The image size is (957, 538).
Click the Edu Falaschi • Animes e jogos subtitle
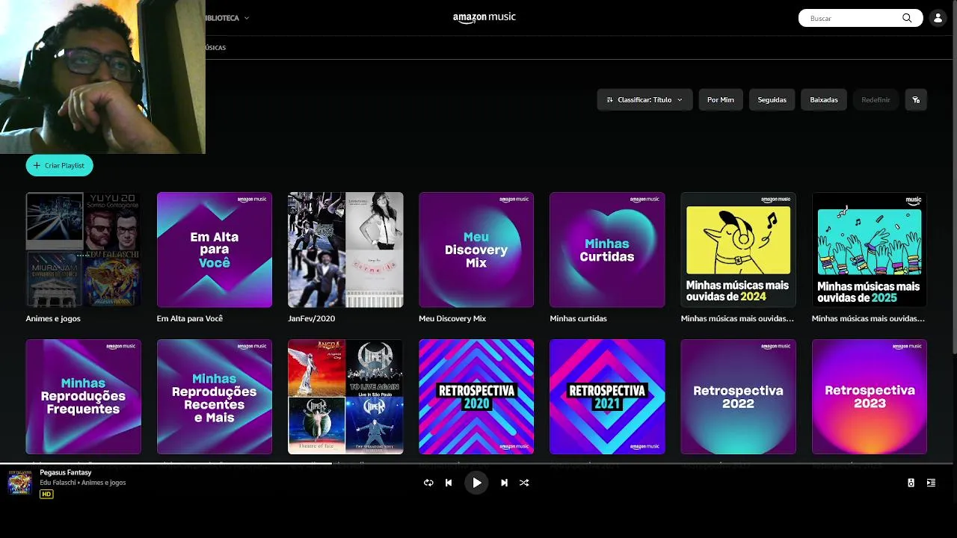83,483
